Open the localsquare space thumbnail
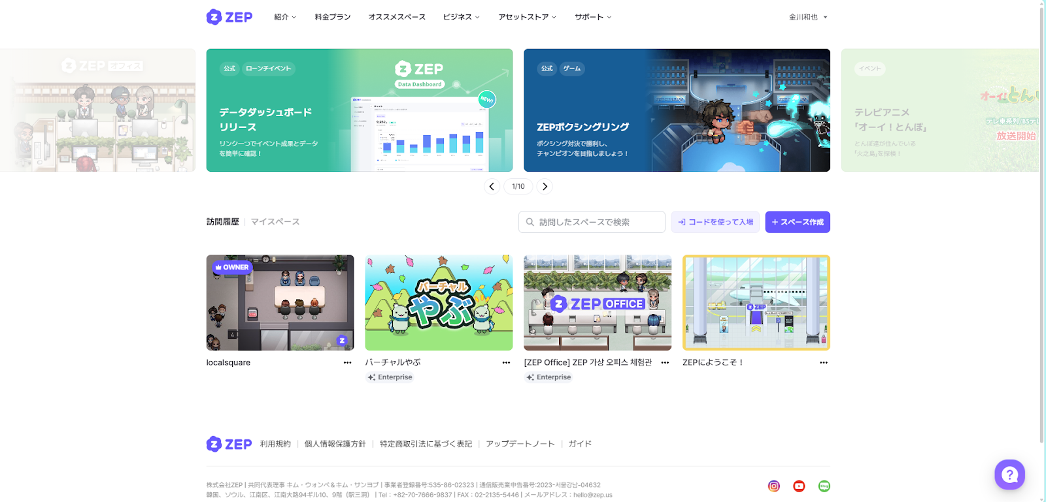The height and width of the screenshot is (502, 1046). (x=280, y=303)
